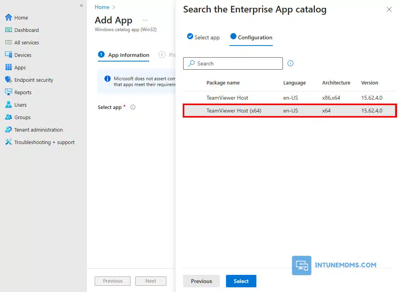
Task: Sort by Language column header
Action: point(295,83)
